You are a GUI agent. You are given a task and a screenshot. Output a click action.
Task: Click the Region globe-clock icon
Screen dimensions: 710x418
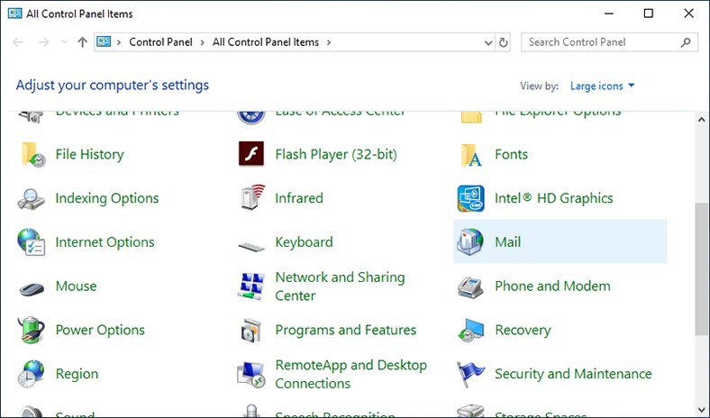[32, 374]
